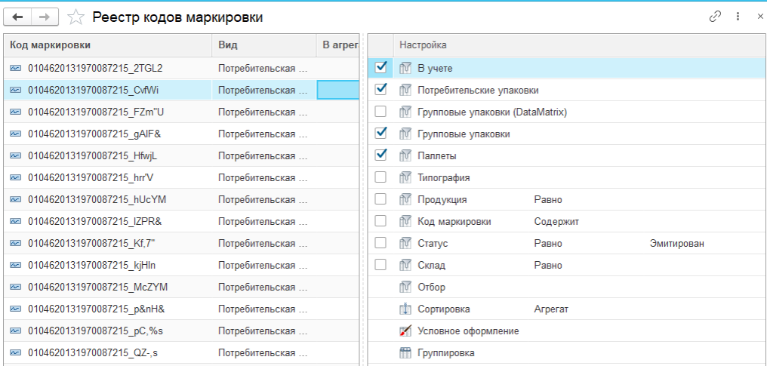Select row with code ending _hUcYM
This screenshot has height=366, width=767.
(x=97, y=200)
